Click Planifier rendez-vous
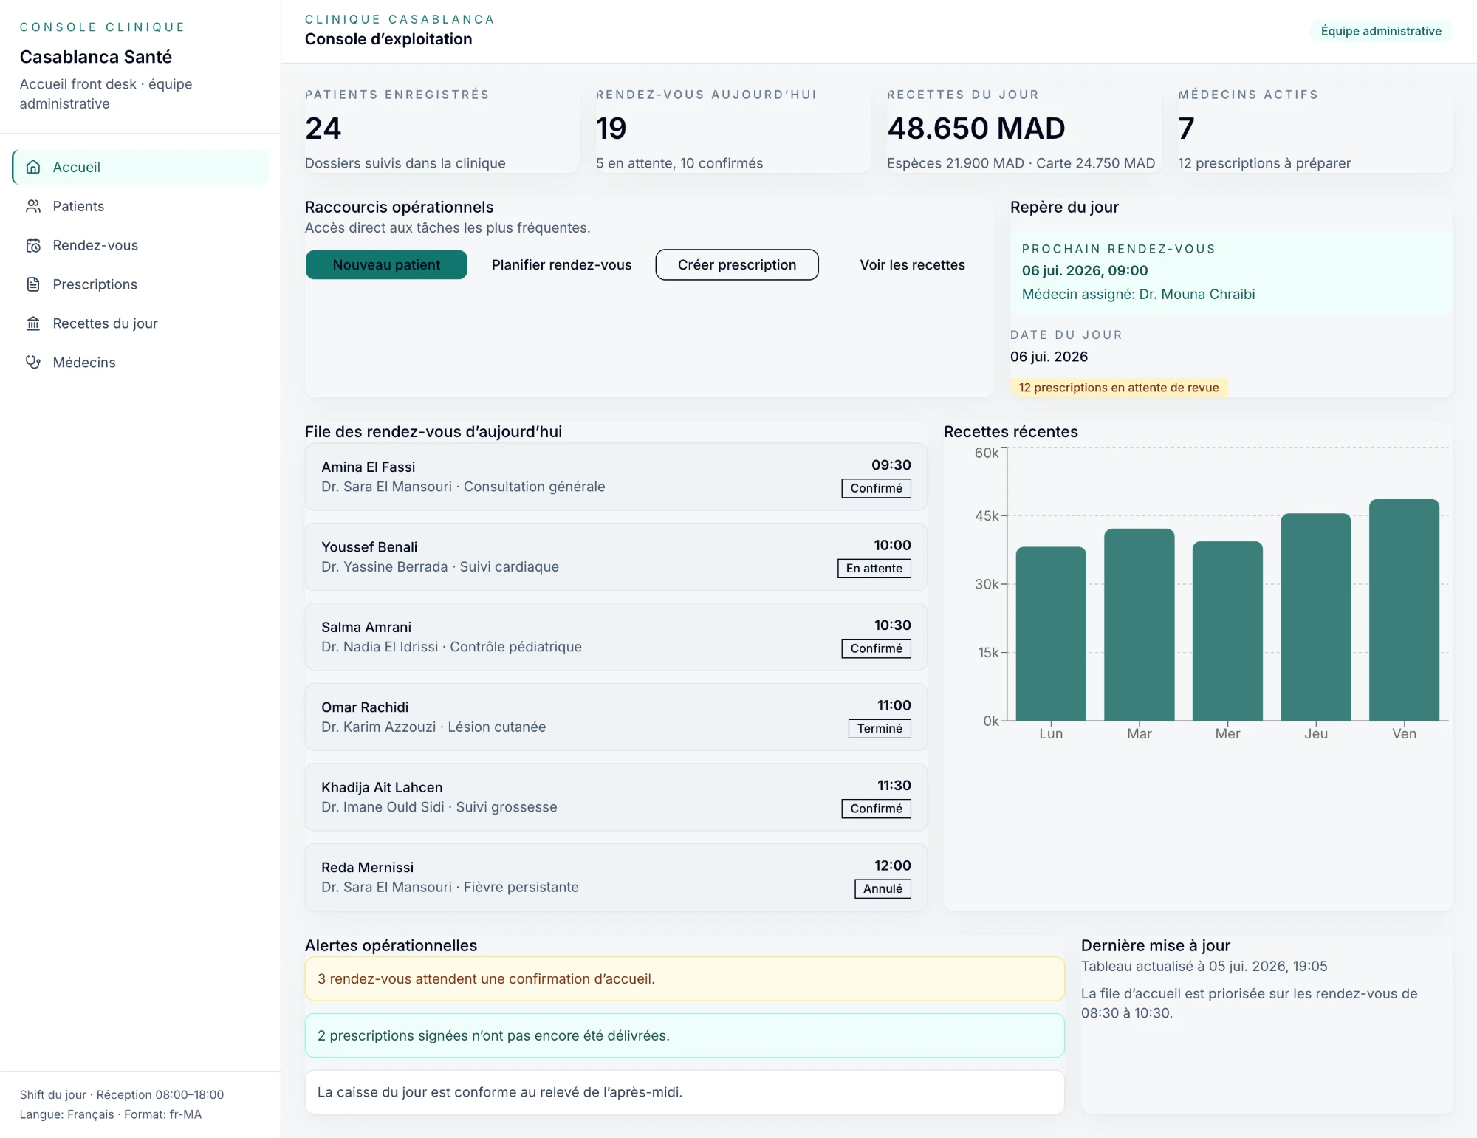The image size is (1477, 1138). [x=562, y=264]
